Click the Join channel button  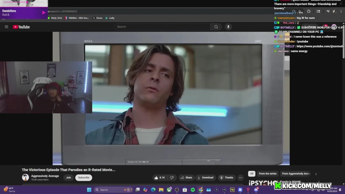[x=68, y=178]
